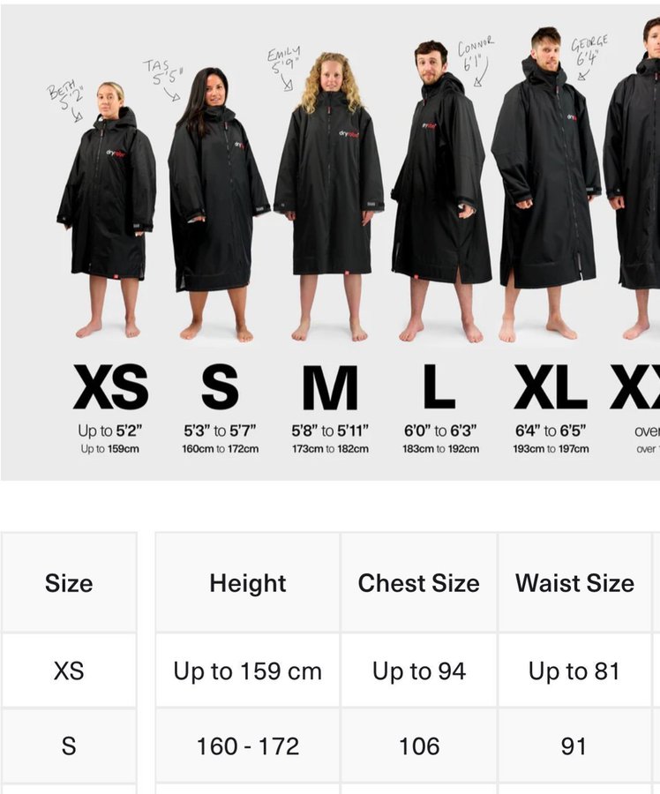
Task: Click the '5'8" to 5'11"' height range text
Action: (330, 431)
